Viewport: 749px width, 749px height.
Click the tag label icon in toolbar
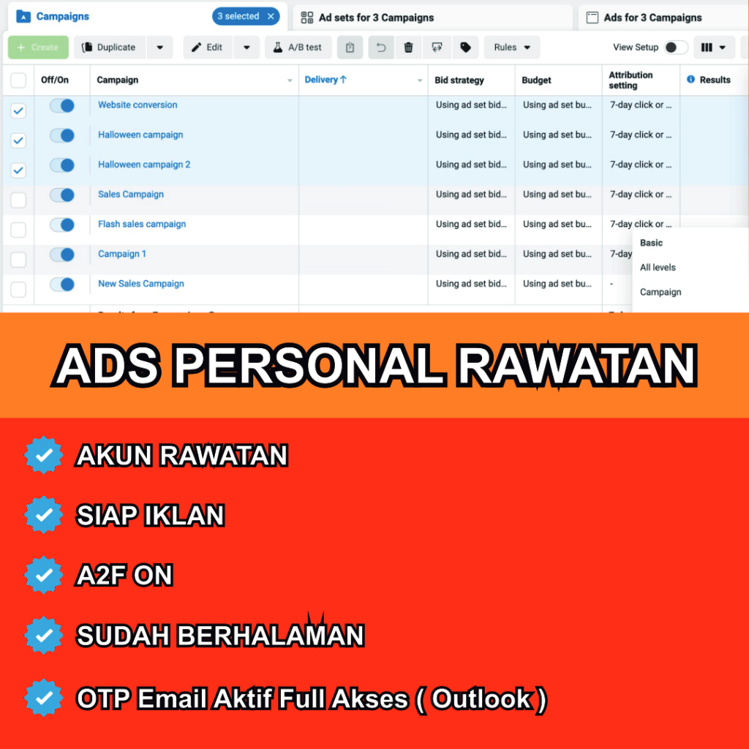[x=465, y=47]
